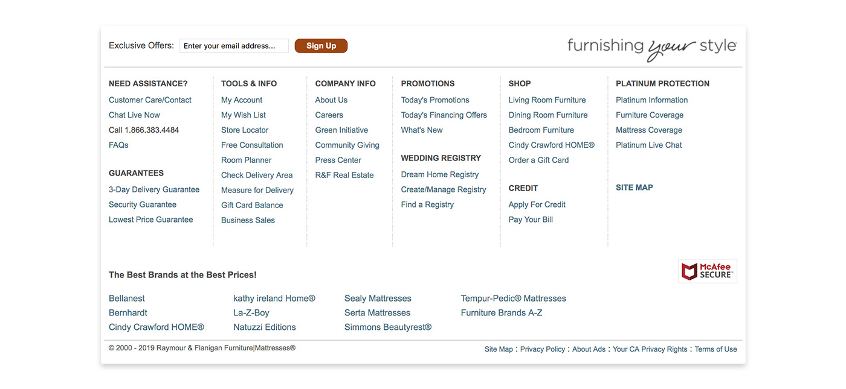Open the Store Locator
846x389 pixels.
point(245,130)
